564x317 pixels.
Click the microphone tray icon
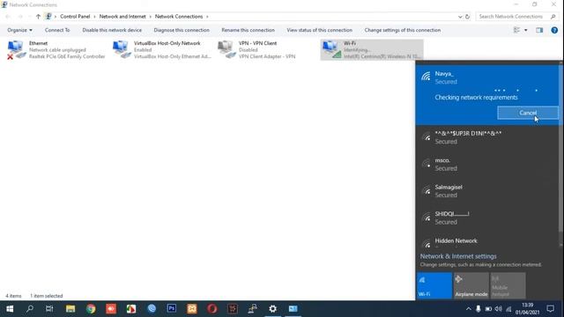pos(478,309)
